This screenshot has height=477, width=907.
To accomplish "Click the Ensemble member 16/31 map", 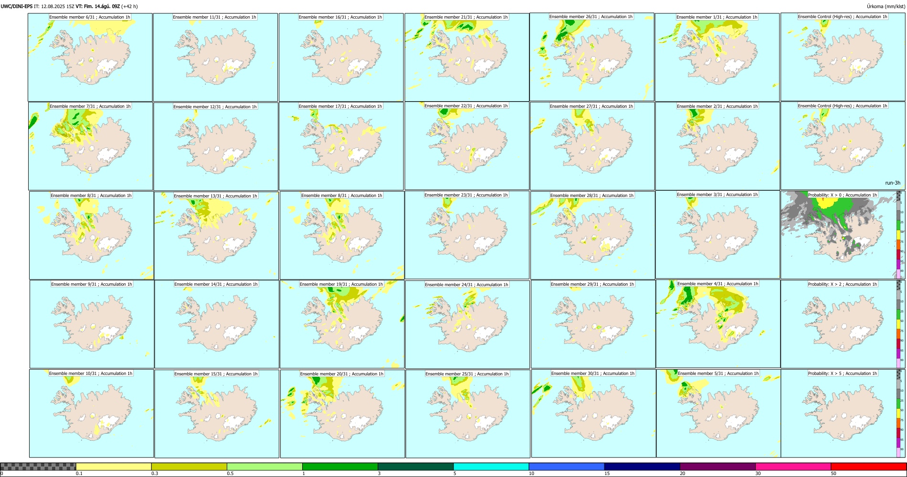I will point(341,57).
